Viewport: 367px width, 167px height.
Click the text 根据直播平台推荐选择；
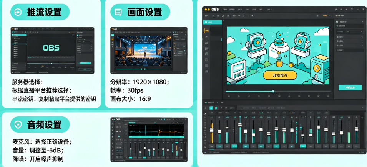pos(42,90)
